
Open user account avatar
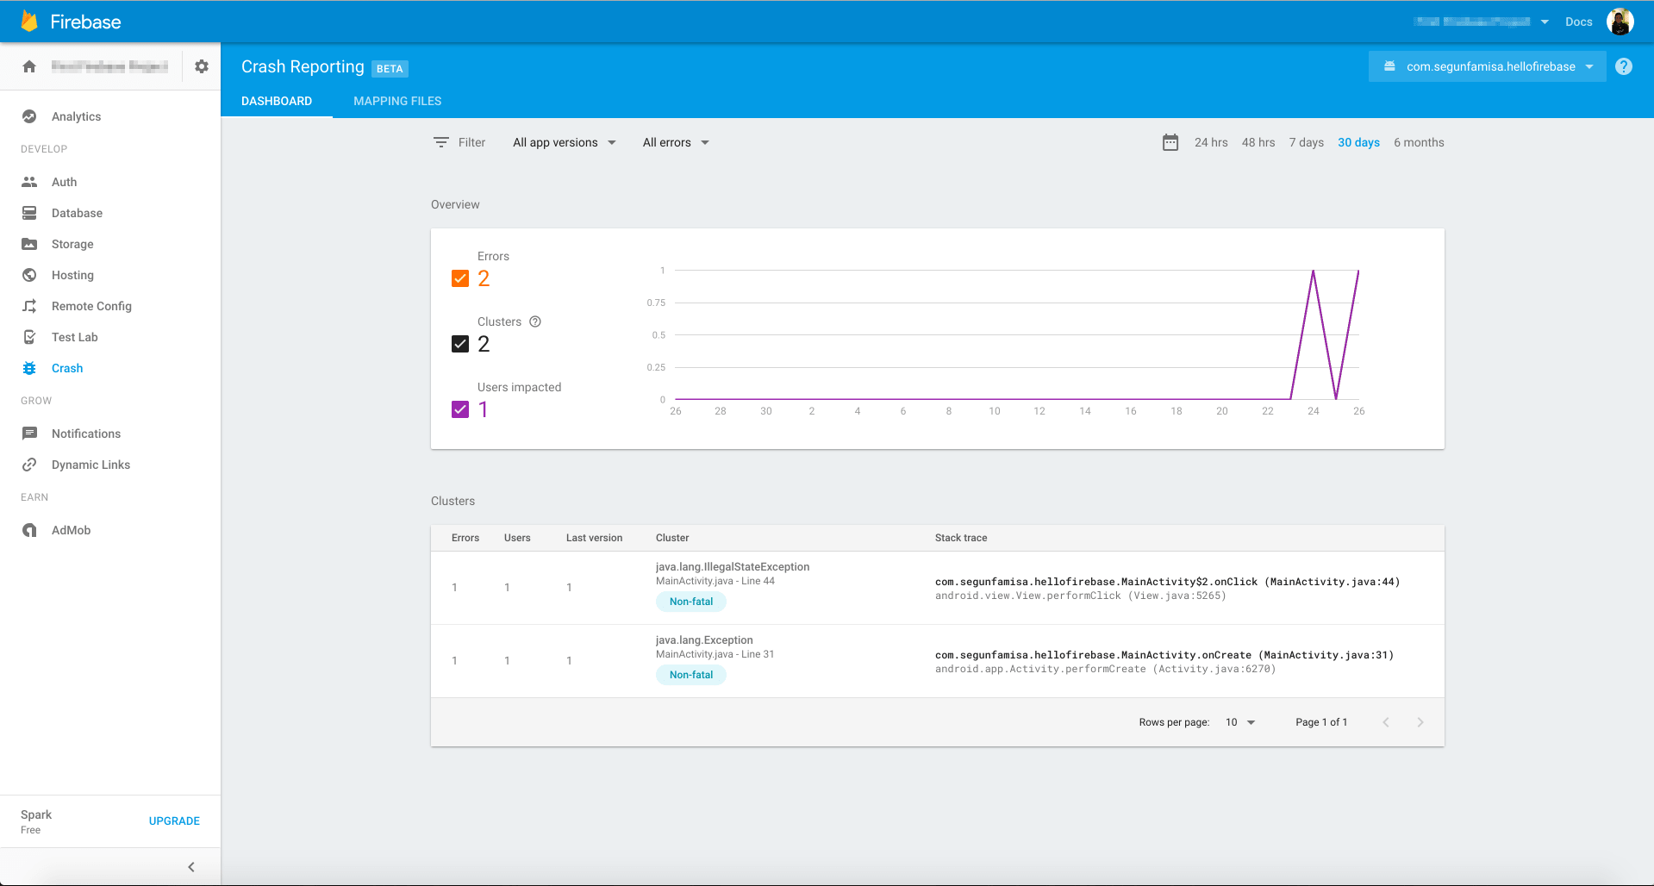click(1620, 22)
